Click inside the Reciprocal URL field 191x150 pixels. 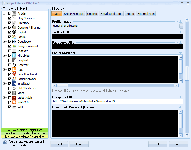117,101
